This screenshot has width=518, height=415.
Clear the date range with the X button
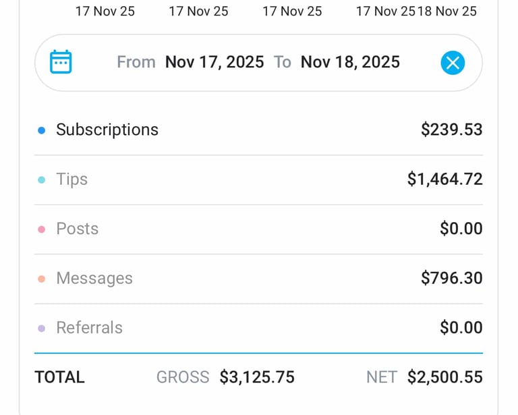(453, 63)
